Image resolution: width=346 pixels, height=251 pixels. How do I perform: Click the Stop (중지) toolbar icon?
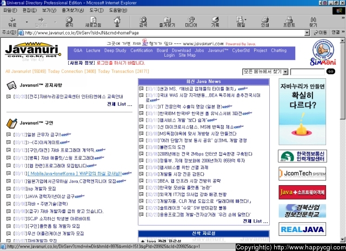(69, 22)
